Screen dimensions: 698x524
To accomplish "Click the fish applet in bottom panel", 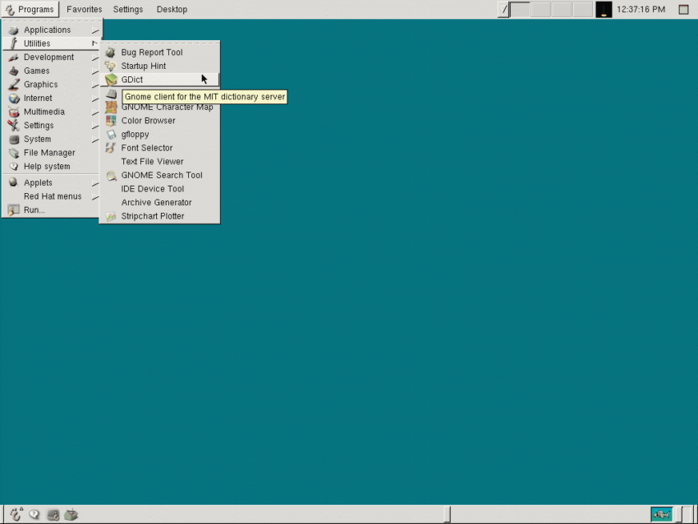I will 662,515.
